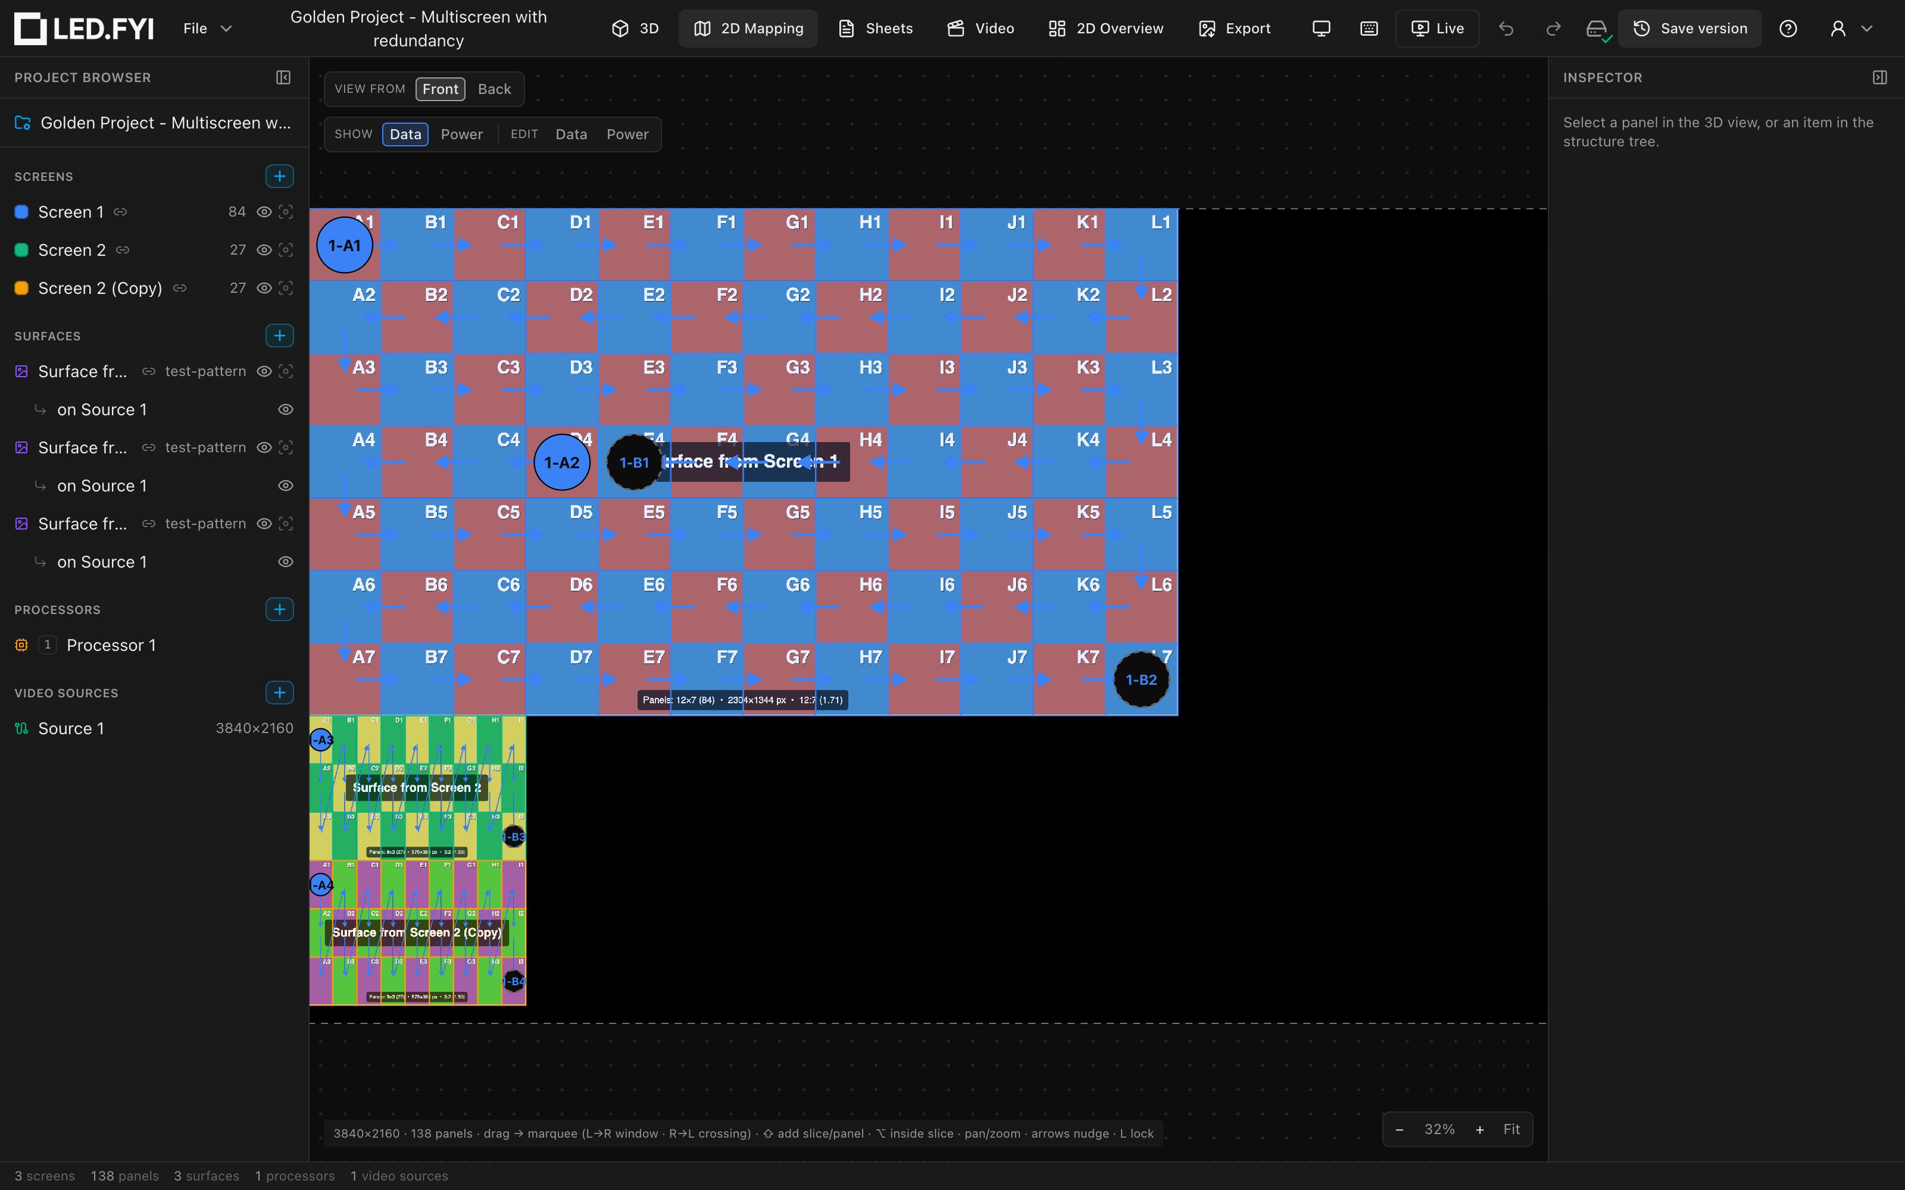
Task: Click the link icon next to Screen 2
Action: (123, 249)
